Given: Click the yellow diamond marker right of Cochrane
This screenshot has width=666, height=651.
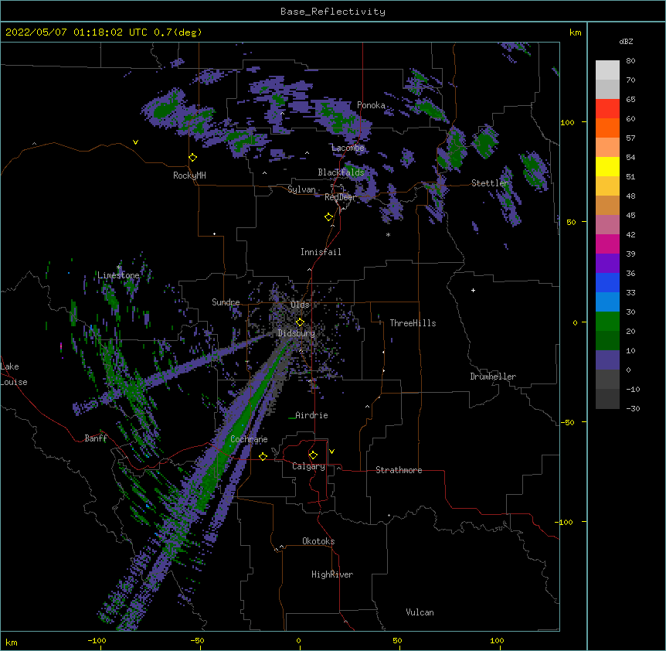Looking at the screenshot, I should tap(263, 456).
